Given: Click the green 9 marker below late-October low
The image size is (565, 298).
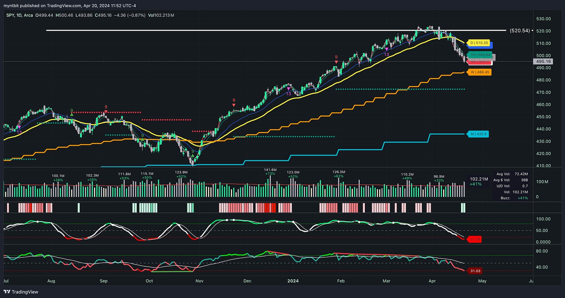Looking at the screenshot, I should [x=192, y=153].
